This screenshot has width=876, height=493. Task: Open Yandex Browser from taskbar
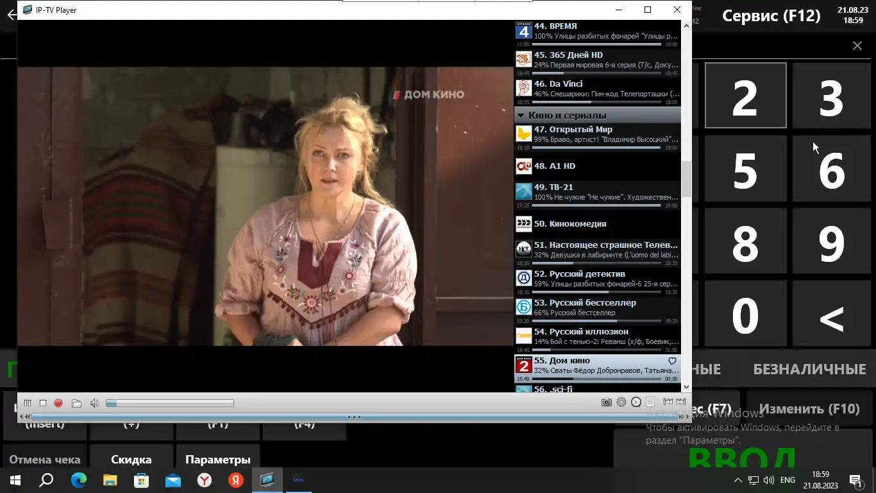pos(204,480)
